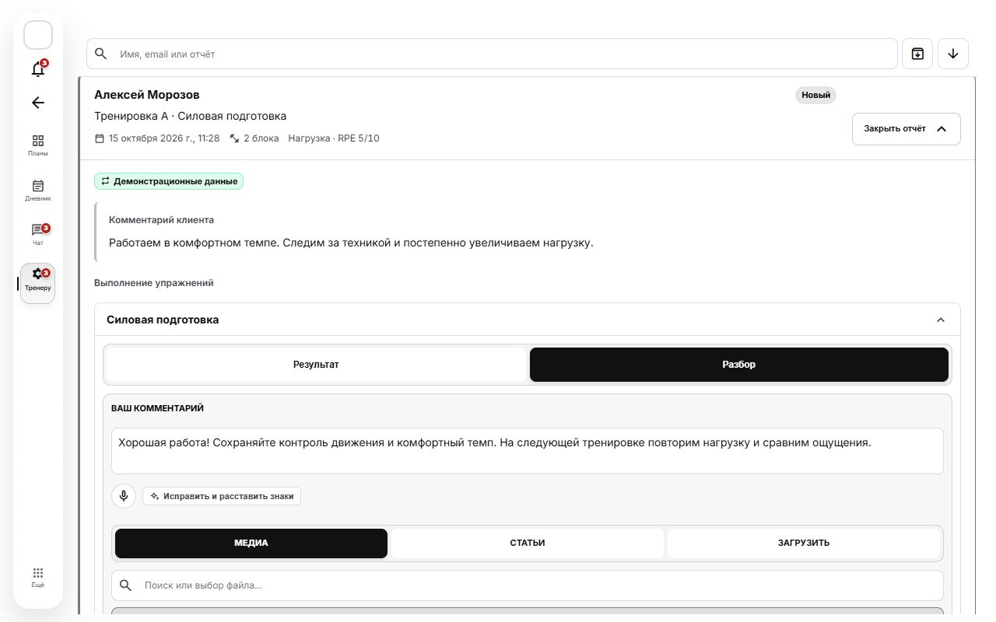Start voice input with microphone icon

coord(124,496)
